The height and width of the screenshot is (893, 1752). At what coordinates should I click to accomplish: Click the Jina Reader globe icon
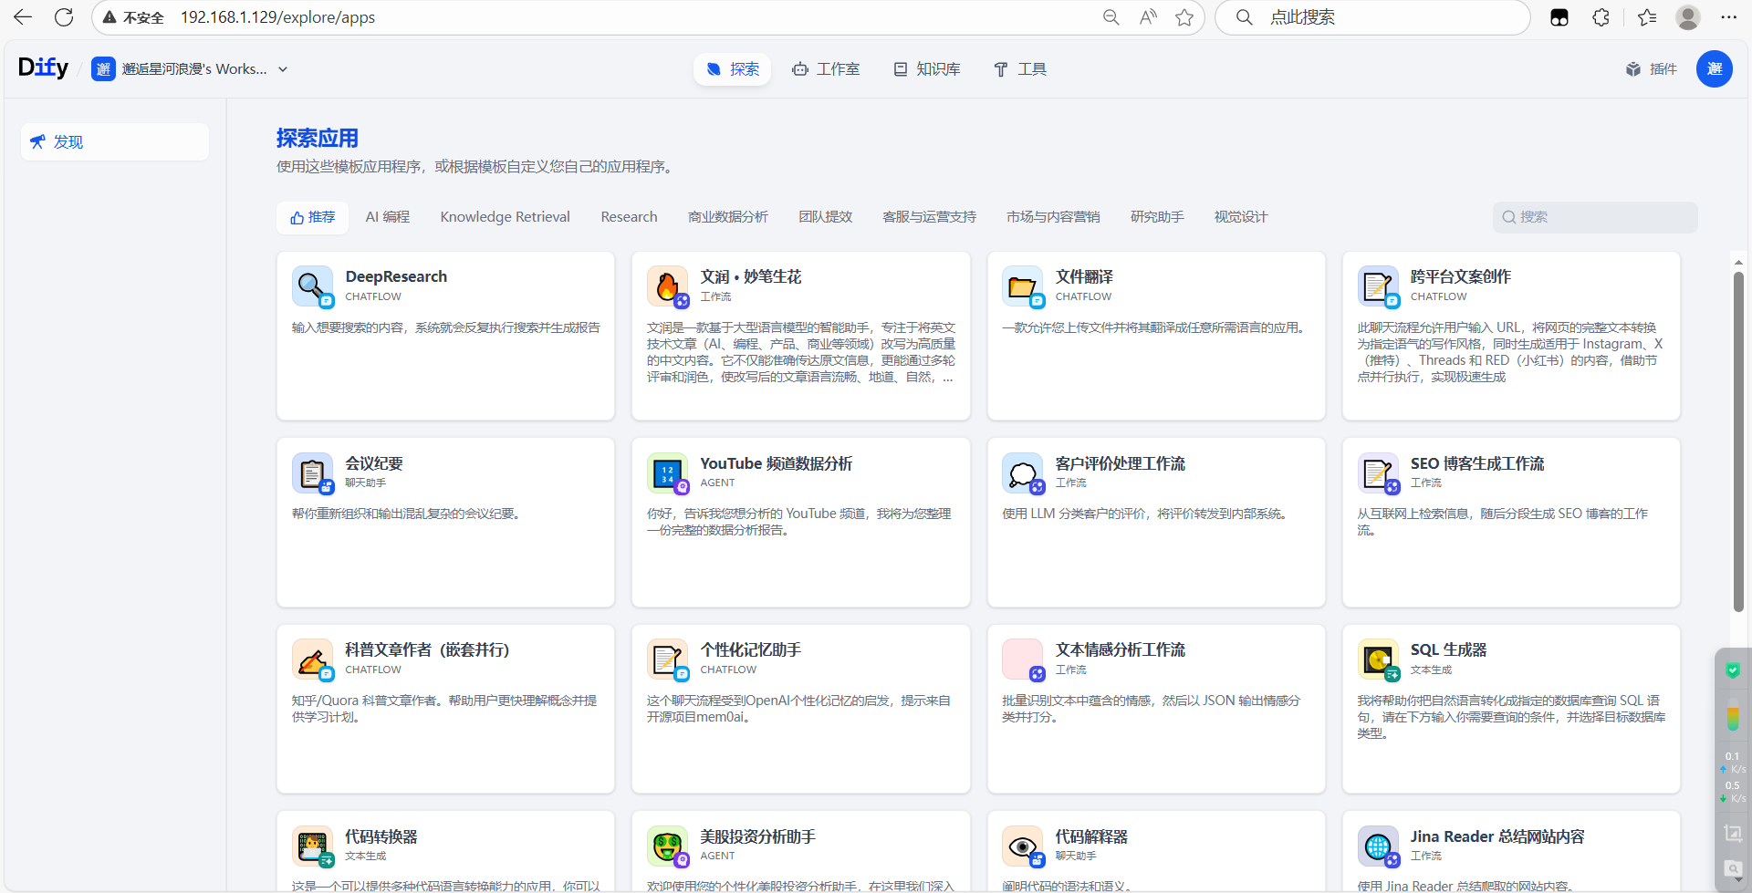point(1377,846)
